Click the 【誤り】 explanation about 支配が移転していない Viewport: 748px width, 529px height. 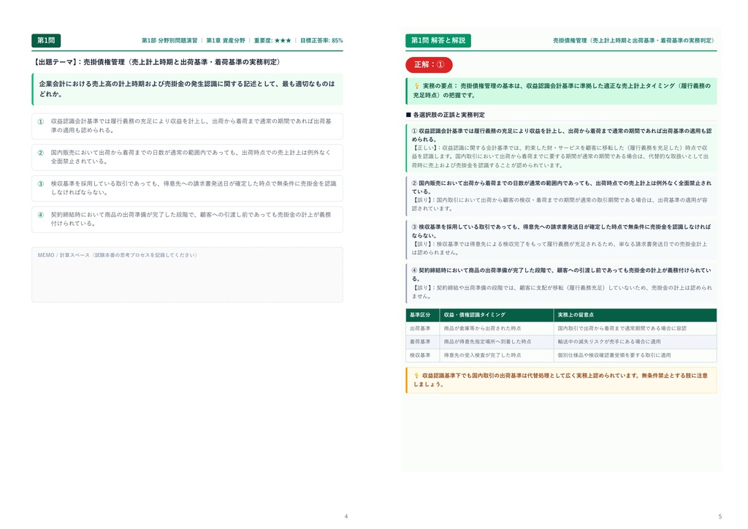(562, 292)
